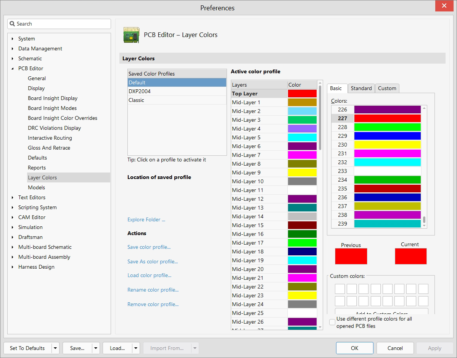Pick color 228 green in Colors list
The image size is (457, 358).
pyautogui.click(x=387, y=127)
